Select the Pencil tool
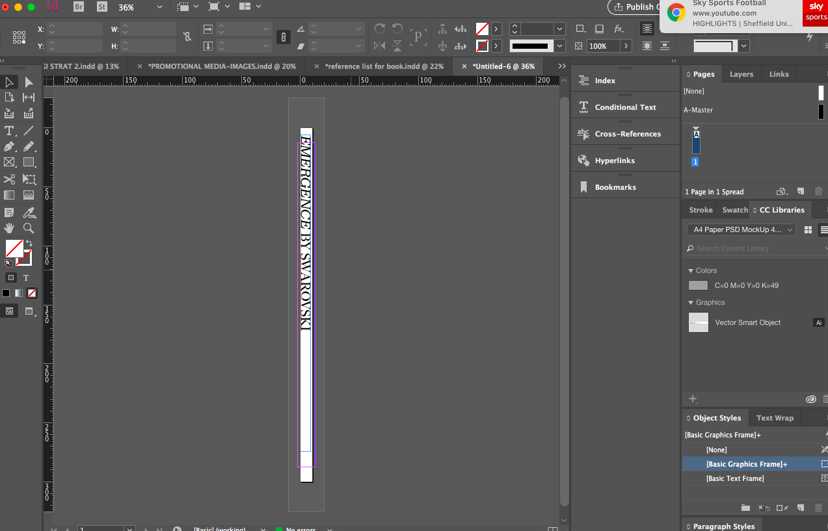Image resolution: width=828 pixels, height=531 pixels. (29, 147)
